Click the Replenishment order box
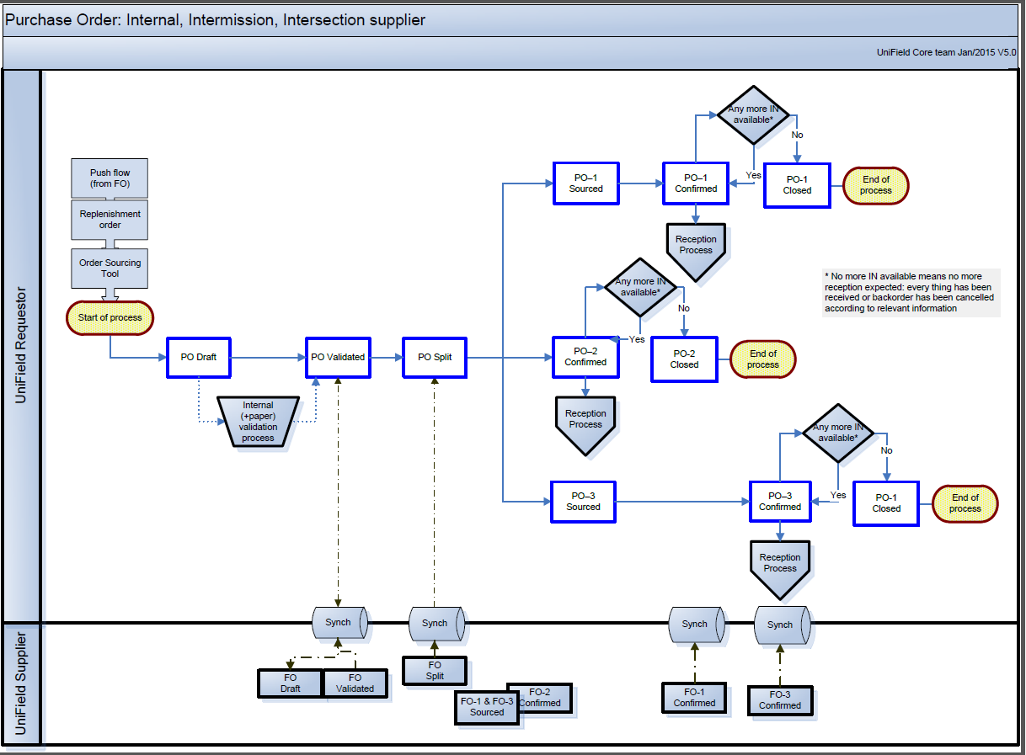1026x755 pixels. (x=110, y=220)
